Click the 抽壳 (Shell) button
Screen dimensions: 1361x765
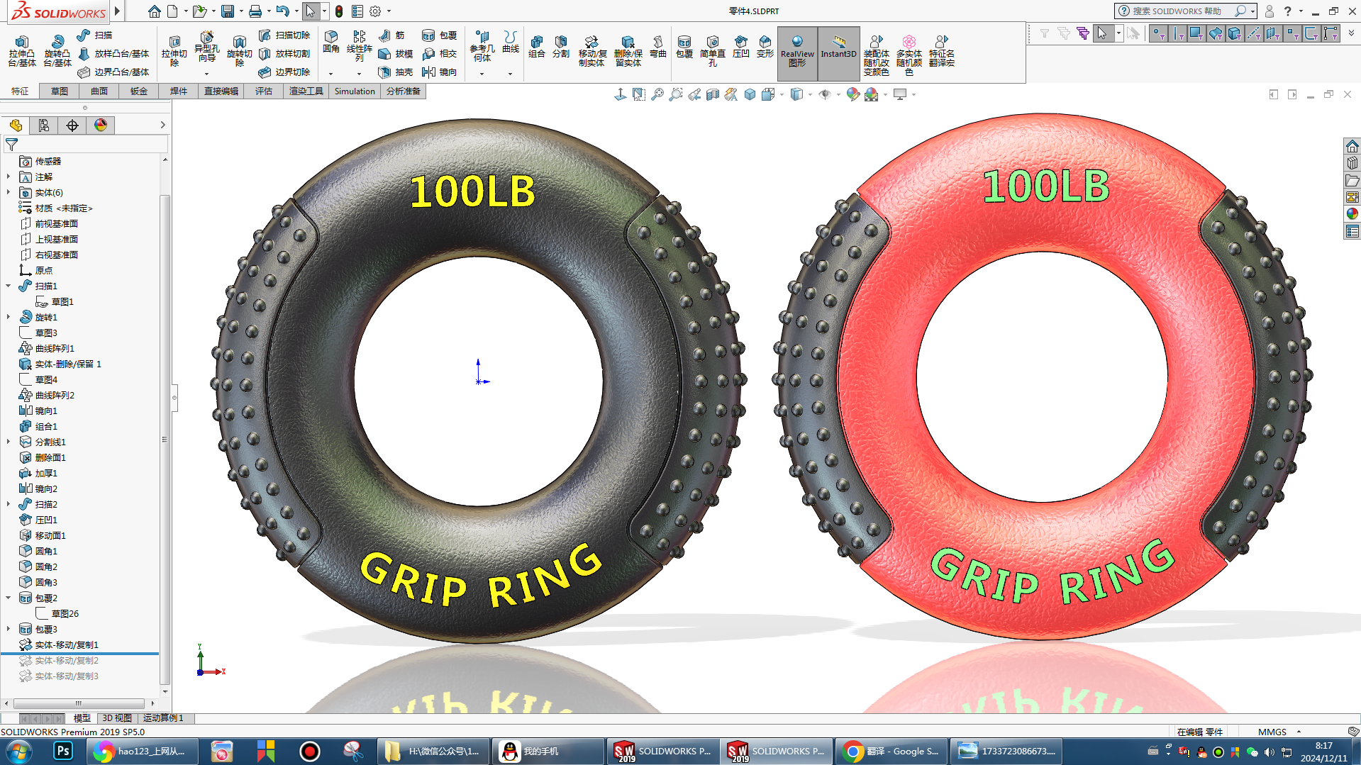coord(396,72)
